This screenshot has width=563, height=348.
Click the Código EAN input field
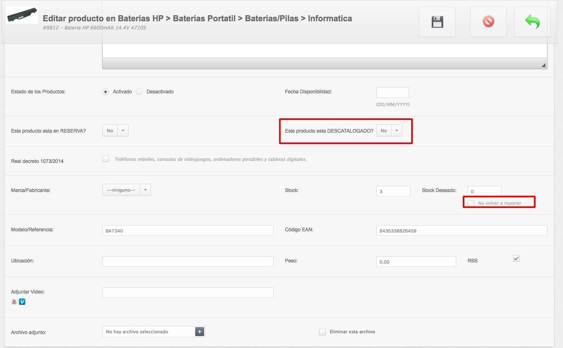pyautogui.click(x=462, y=230)
